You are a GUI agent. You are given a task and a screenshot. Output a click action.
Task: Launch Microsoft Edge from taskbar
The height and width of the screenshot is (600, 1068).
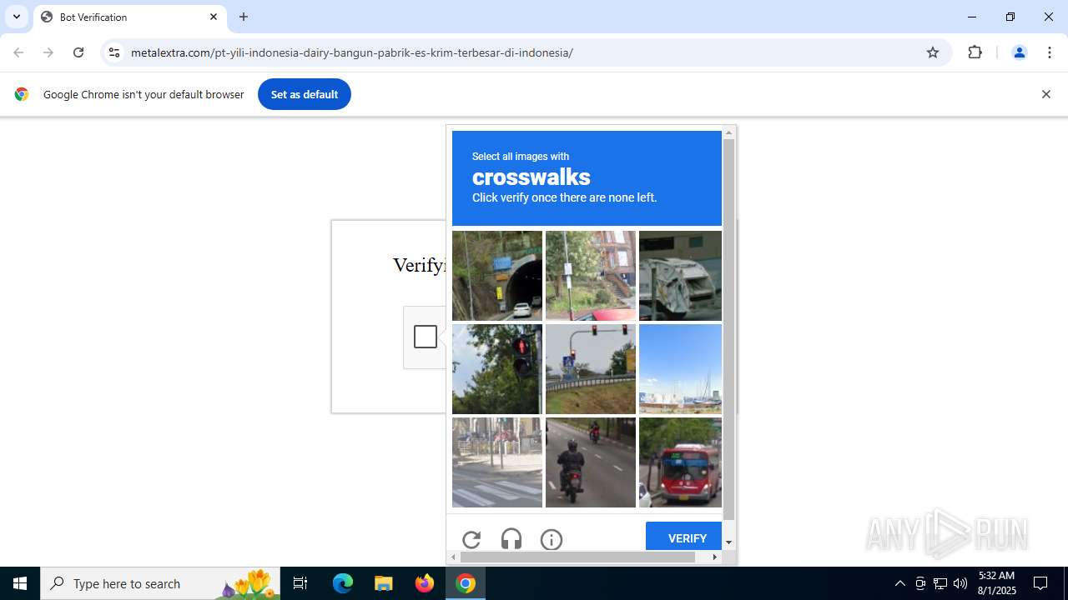tap(343, 583)
